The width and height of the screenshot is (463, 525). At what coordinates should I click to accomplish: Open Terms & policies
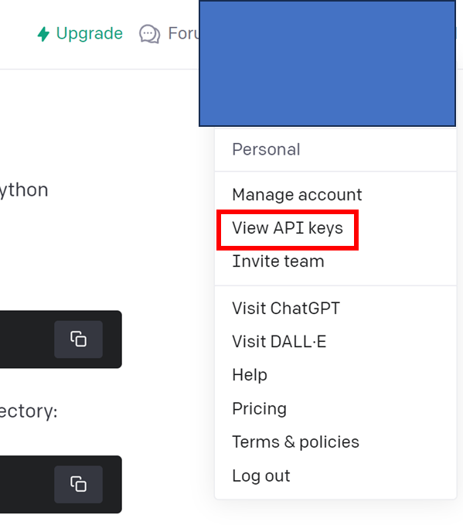[x=295, y=442]
